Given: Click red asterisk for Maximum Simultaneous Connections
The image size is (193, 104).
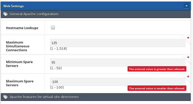Looking at the screenshot, I should pyautogui.click(x=188, y=38).
